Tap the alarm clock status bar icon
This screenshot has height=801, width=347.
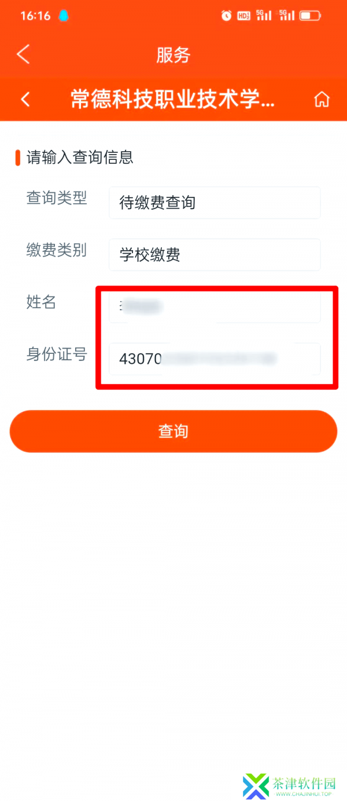click(226, 16)
